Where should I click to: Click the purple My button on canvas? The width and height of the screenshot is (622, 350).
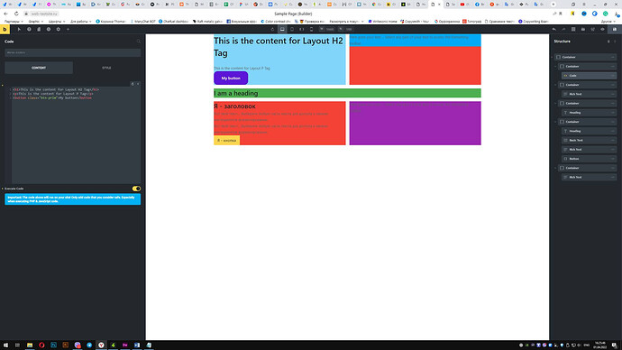pyautogui.click(x=231, y=78)
